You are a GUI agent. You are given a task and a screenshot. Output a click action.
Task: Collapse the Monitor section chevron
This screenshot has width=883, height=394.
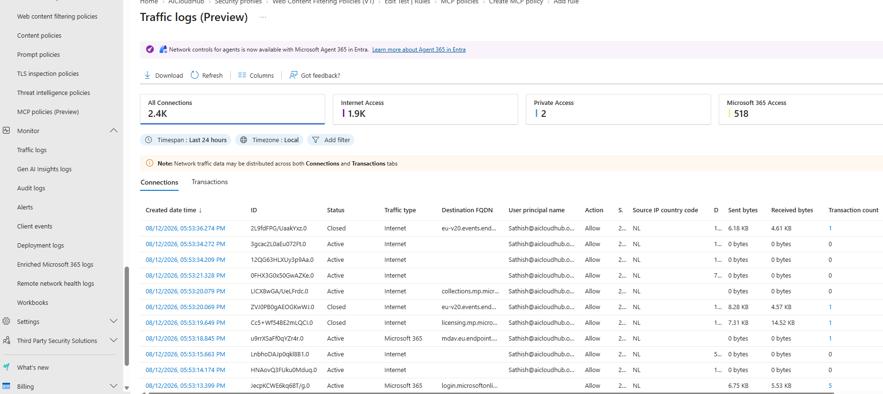pos(114,131)
